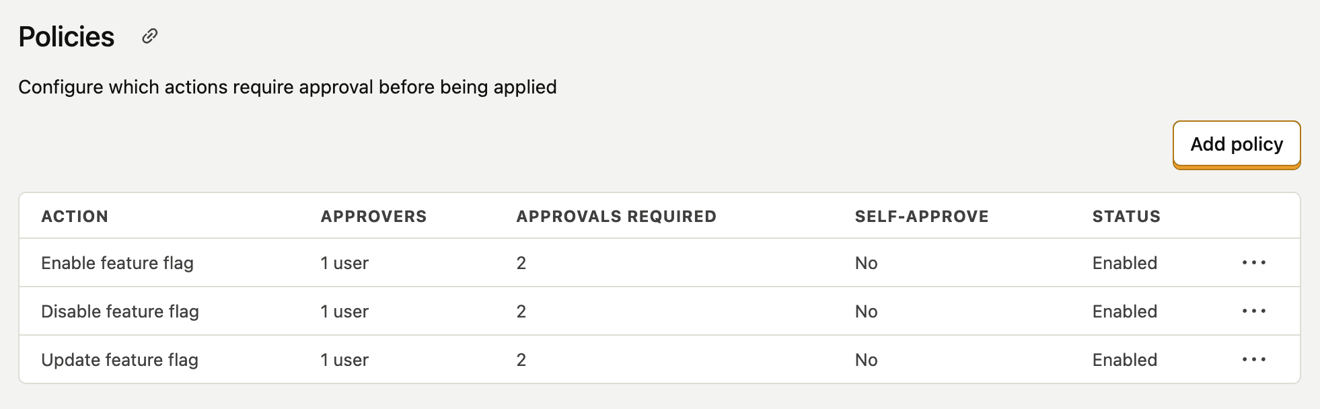The width and height of the screenshot is (1320, 409).
Task: Click the ACTION column header
Action: pos(75,216)
